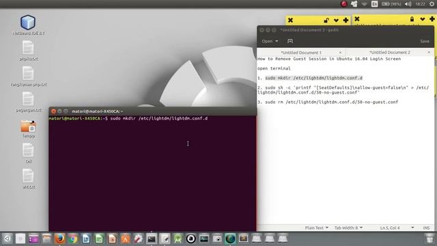Image resolution: width=437 pixels, height=246 pixels.
Task: Open LibreOffice Calc in the dock
Action: point(99,238)
